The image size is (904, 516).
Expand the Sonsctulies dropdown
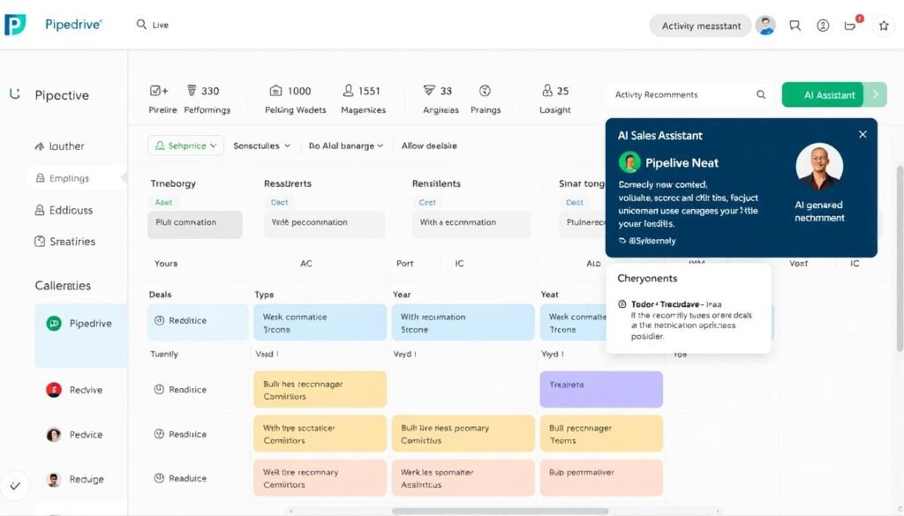262,145
